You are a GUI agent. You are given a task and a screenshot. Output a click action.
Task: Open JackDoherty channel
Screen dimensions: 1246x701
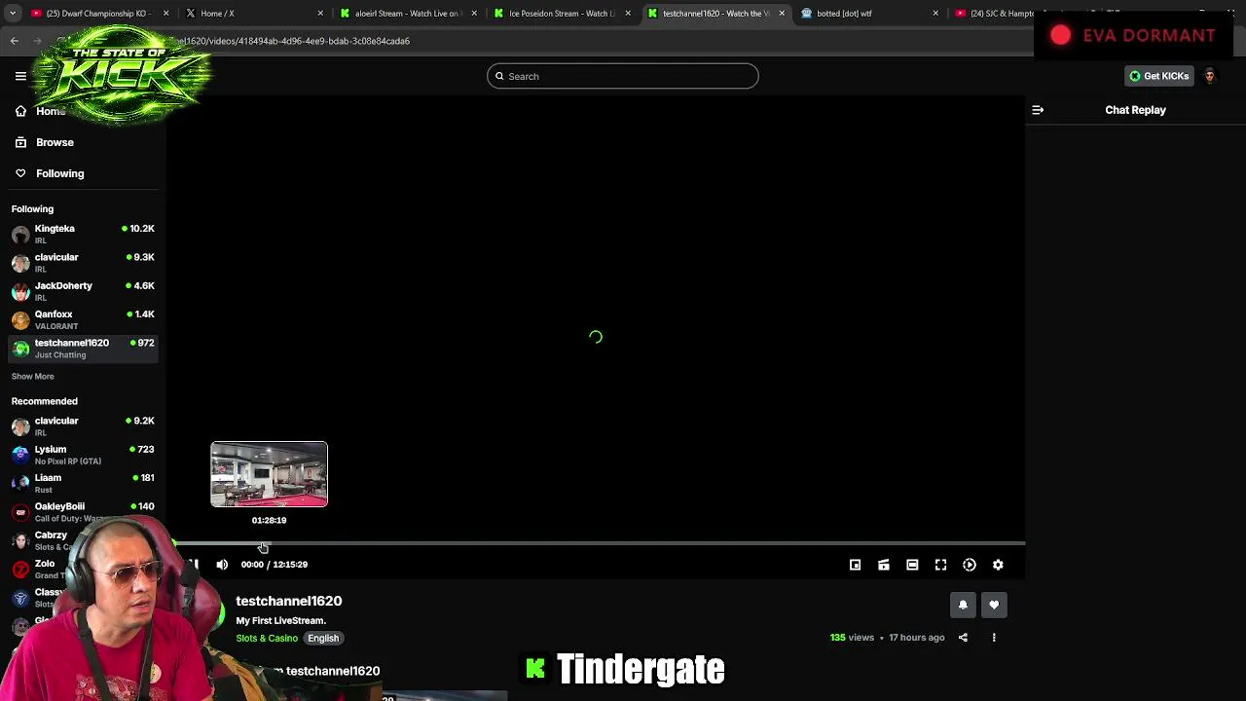click(83, 291)
